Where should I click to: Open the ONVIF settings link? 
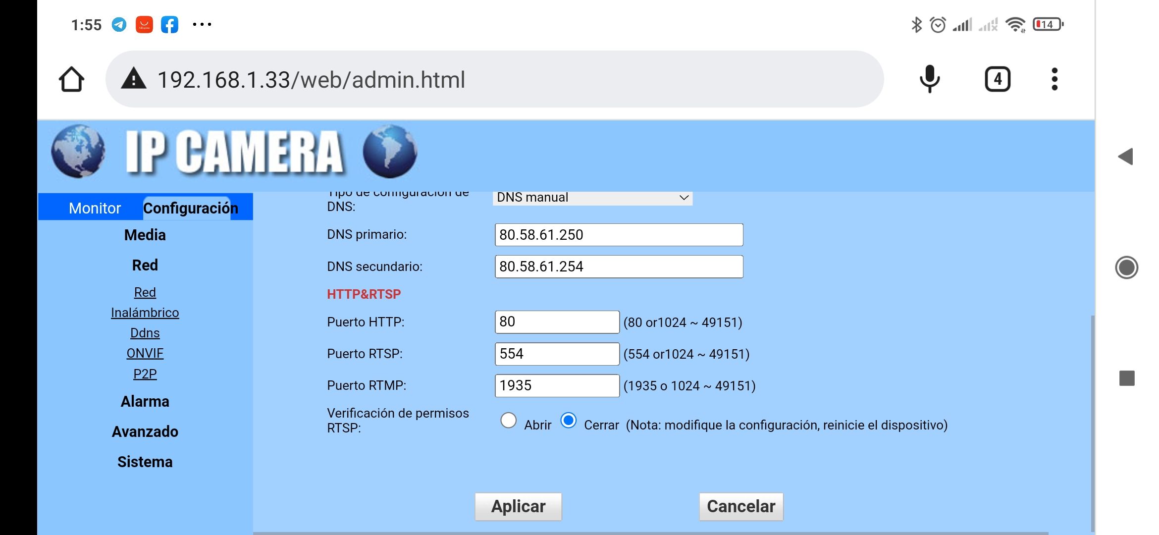coord(145,353)
